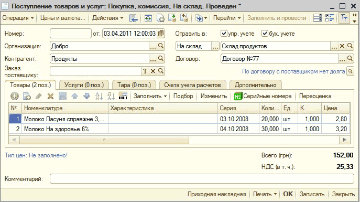Click the Записать button
360x202 pixels.
point(312,194)
